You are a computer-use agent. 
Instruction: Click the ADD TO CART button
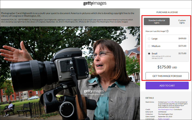tap(167, 86)
